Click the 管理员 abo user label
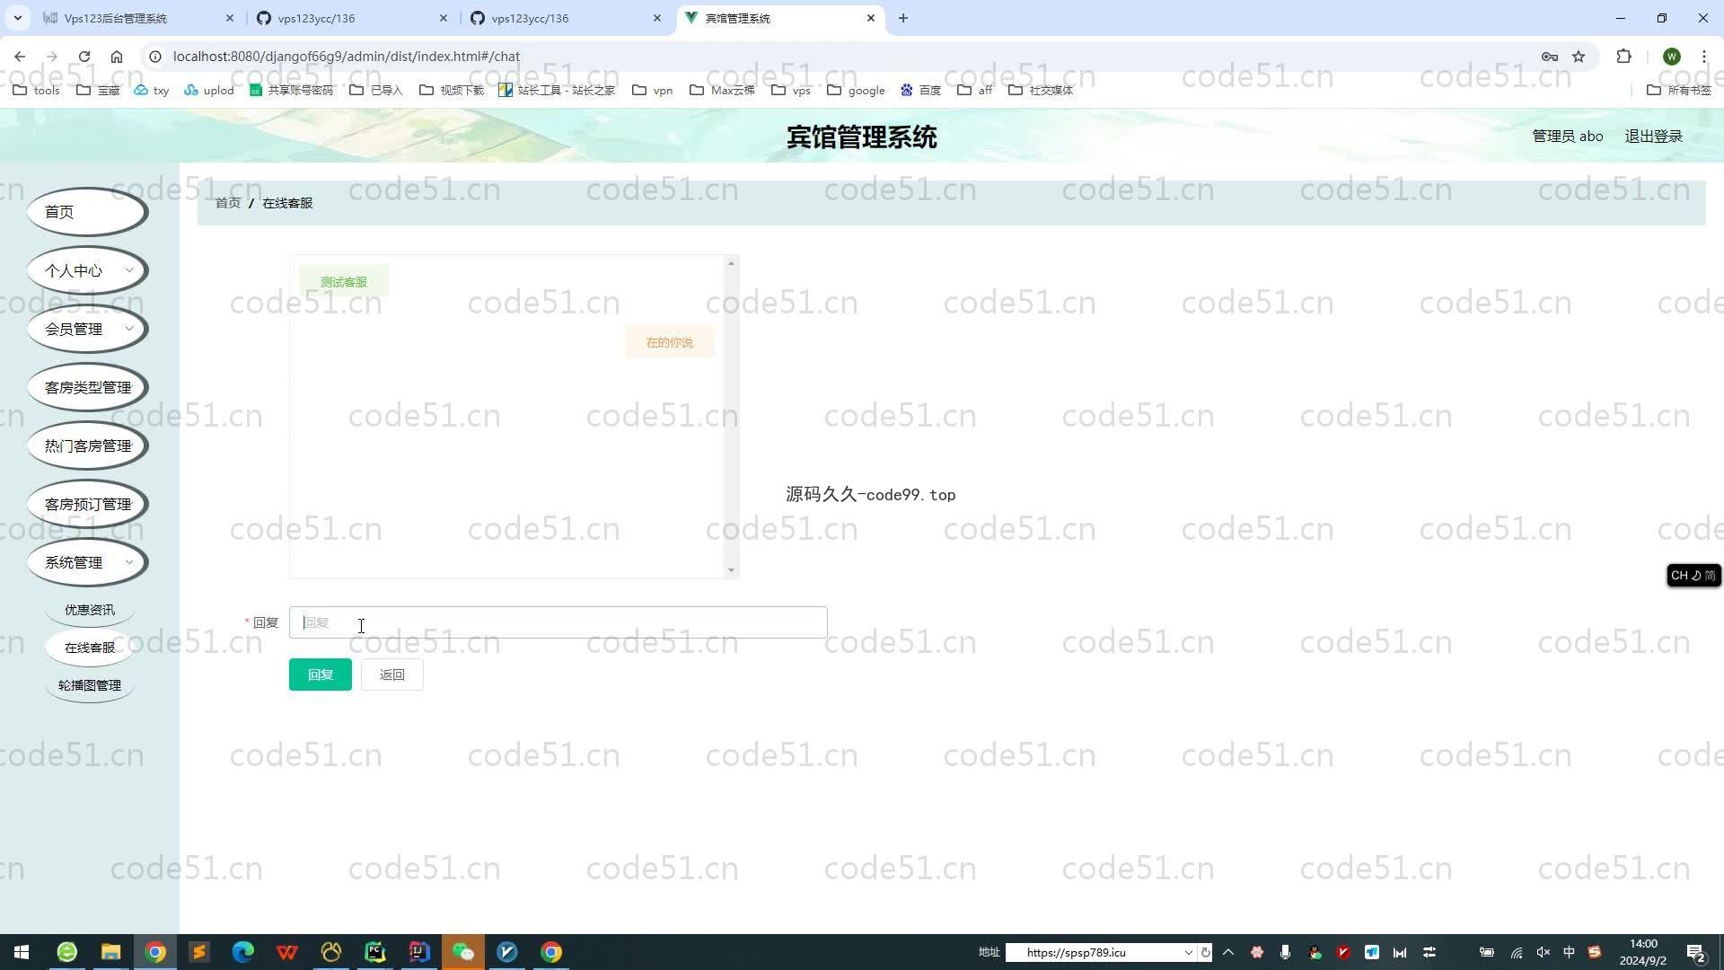 [1567, 137]
